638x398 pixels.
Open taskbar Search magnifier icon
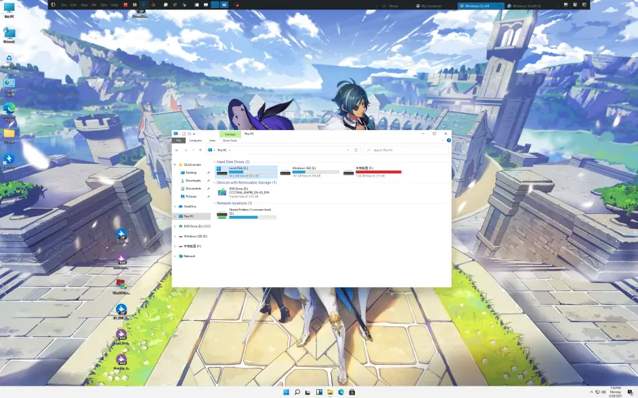pos(297,392)
